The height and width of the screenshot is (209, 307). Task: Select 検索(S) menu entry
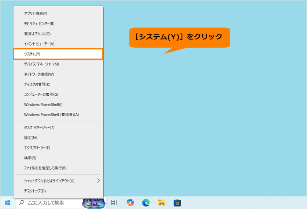click(x=58, y=158)
